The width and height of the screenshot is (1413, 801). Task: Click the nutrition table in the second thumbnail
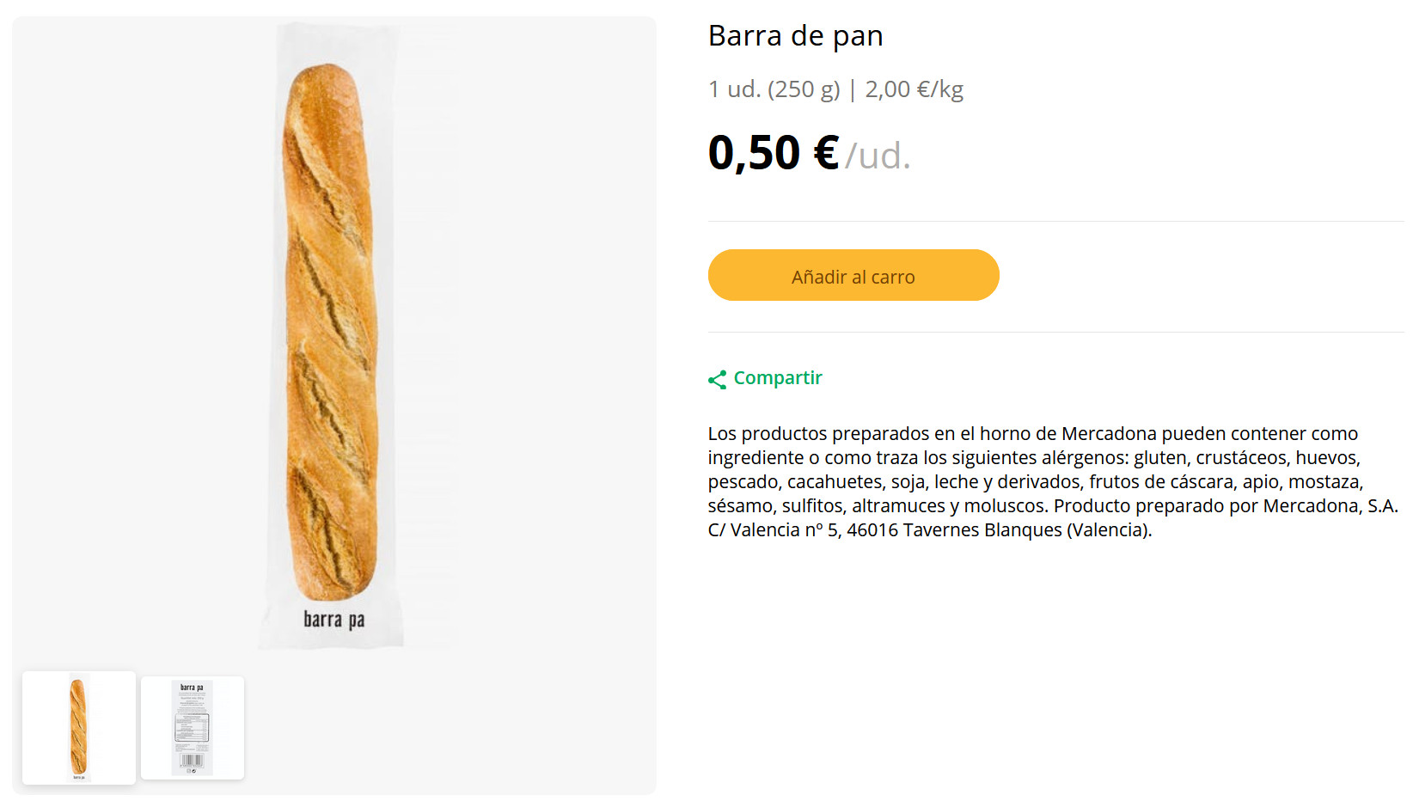click(x=192, y=728)
